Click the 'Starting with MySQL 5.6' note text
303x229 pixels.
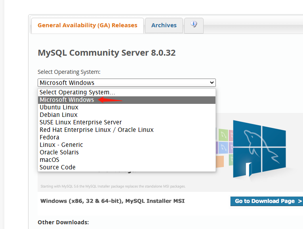coord(113,186)
